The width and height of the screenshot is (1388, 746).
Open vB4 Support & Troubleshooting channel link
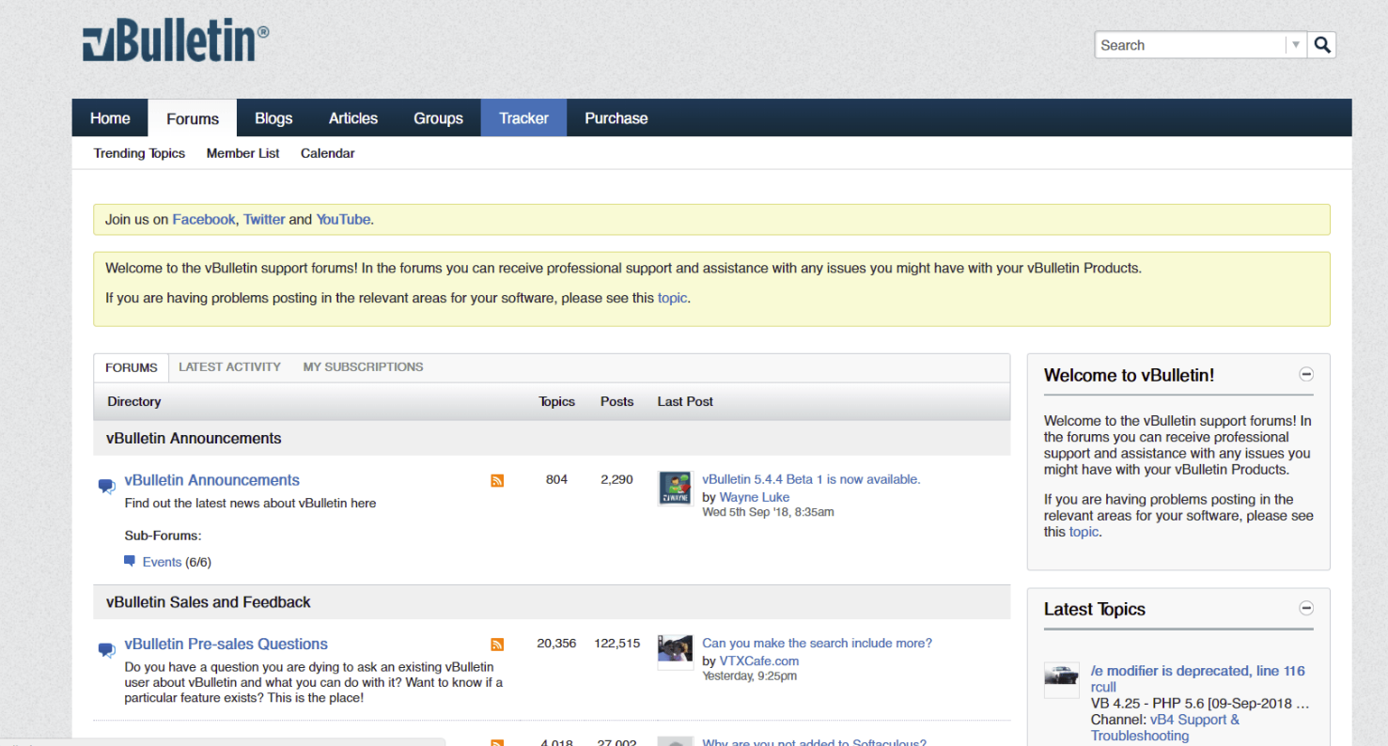[1165, 727]
